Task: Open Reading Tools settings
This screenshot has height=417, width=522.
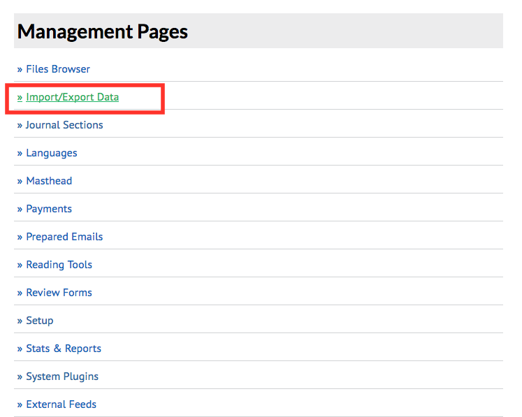Action: tap(59, 265)
